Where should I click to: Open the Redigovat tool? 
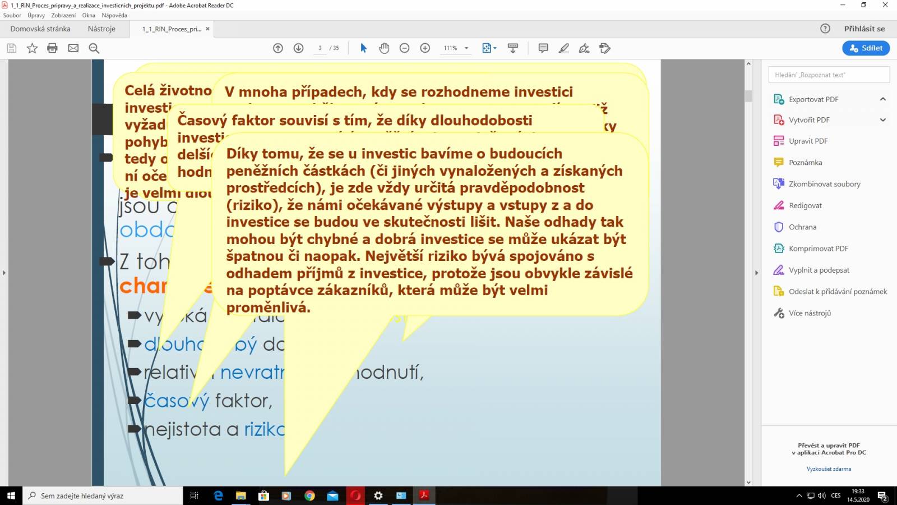coord(805,206)
